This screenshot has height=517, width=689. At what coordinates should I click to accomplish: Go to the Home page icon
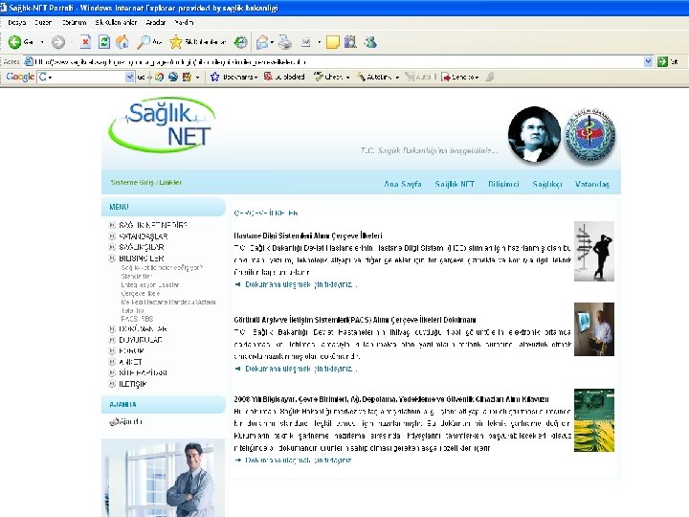122,42
